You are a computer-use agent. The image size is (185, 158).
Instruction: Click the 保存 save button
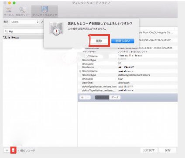point(168,150)
